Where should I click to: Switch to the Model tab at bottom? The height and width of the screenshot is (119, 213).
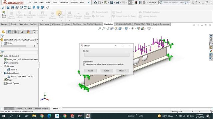pyautogui.click(x=19, y=108)
